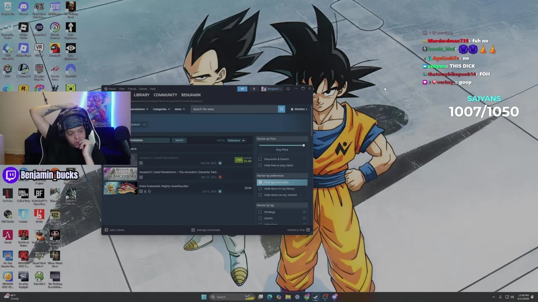The height and width of the screenshot is (302, 538).
Task: Open Ubisoft Connect desktop shortcut
Action: 55,30
